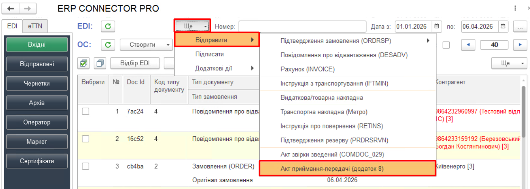Click the OC green refresh icon
Viewport: 530px width, 189px height.
click(108, 45)
